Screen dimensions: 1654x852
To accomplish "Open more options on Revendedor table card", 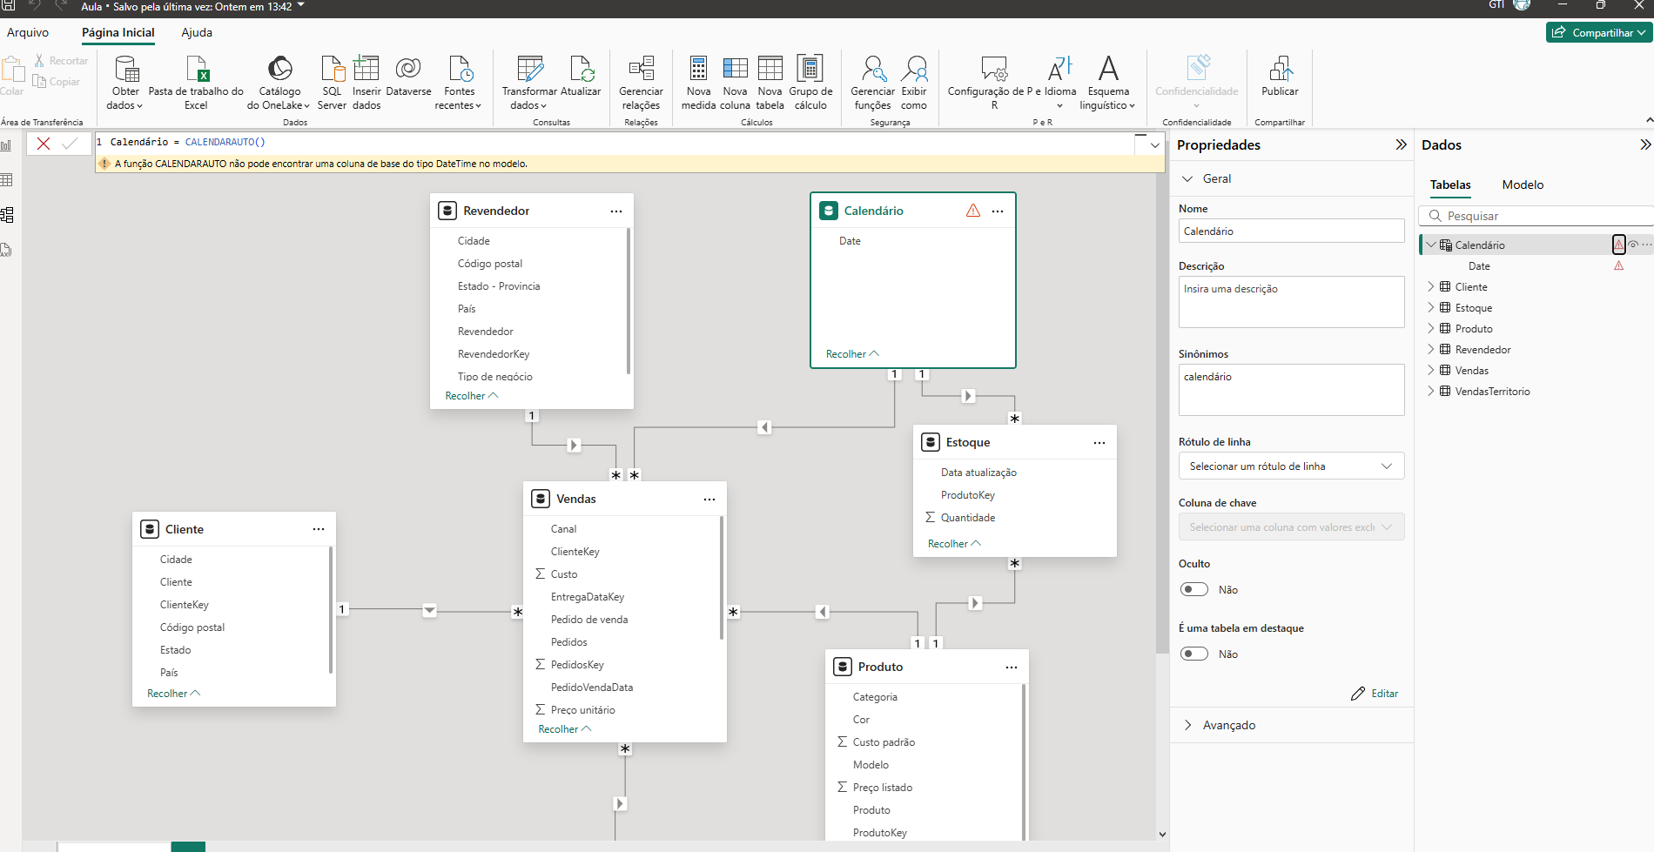I will [616, 211].
